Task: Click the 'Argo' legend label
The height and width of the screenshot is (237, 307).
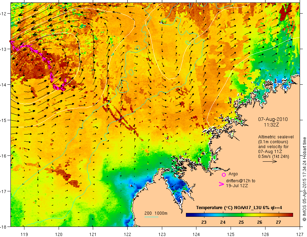Action: coord(233,174)
